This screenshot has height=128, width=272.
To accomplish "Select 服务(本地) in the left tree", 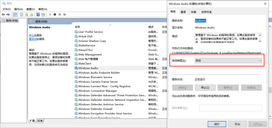I will point(12,21).
